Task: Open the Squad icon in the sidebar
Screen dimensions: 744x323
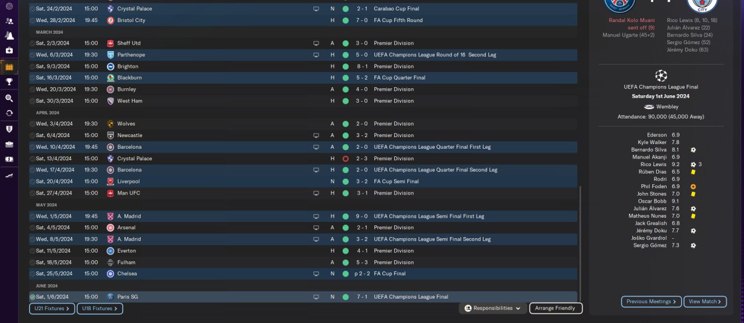Action: point(9,21)
